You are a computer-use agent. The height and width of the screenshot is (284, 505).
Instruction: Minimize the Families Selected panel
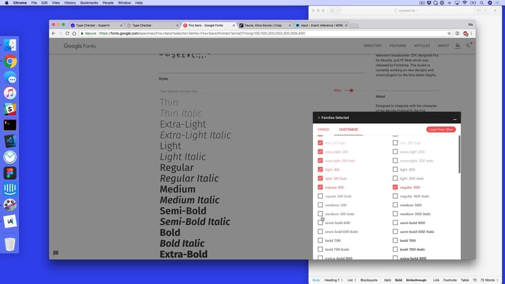coord(454,118)
